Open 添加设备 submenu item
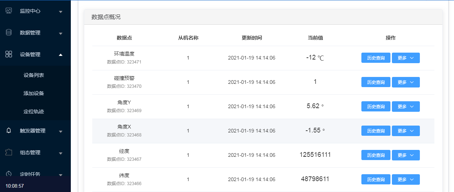This screenshot has height=192, width=454. coord(34,93)
